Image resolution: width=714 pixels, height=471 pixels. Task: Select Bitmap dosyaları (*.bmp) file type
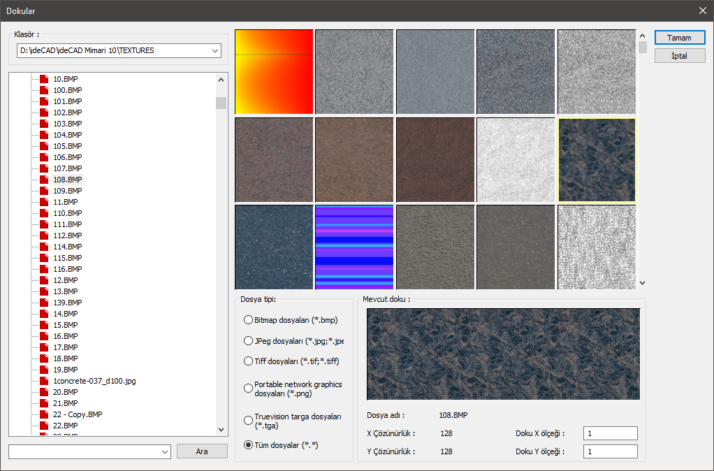(x=248, y=320)
